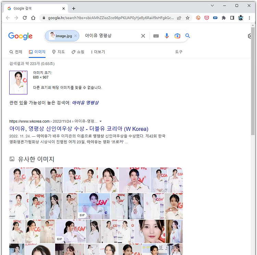Open the 유사한 이미지 heading link

pos(36,159)
